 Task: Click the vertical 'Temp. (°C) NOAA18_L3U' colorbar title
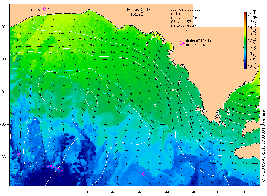tap(255, 40)
